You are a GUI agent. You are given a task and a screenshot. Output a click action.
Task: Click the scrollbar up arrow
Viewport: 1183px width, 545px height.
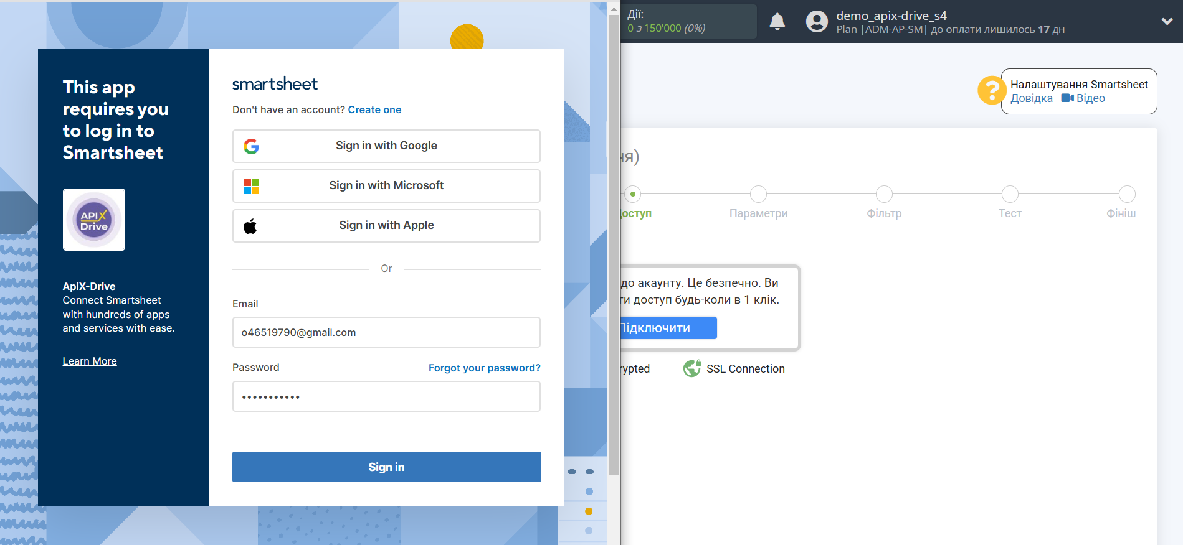pos(614,9)
